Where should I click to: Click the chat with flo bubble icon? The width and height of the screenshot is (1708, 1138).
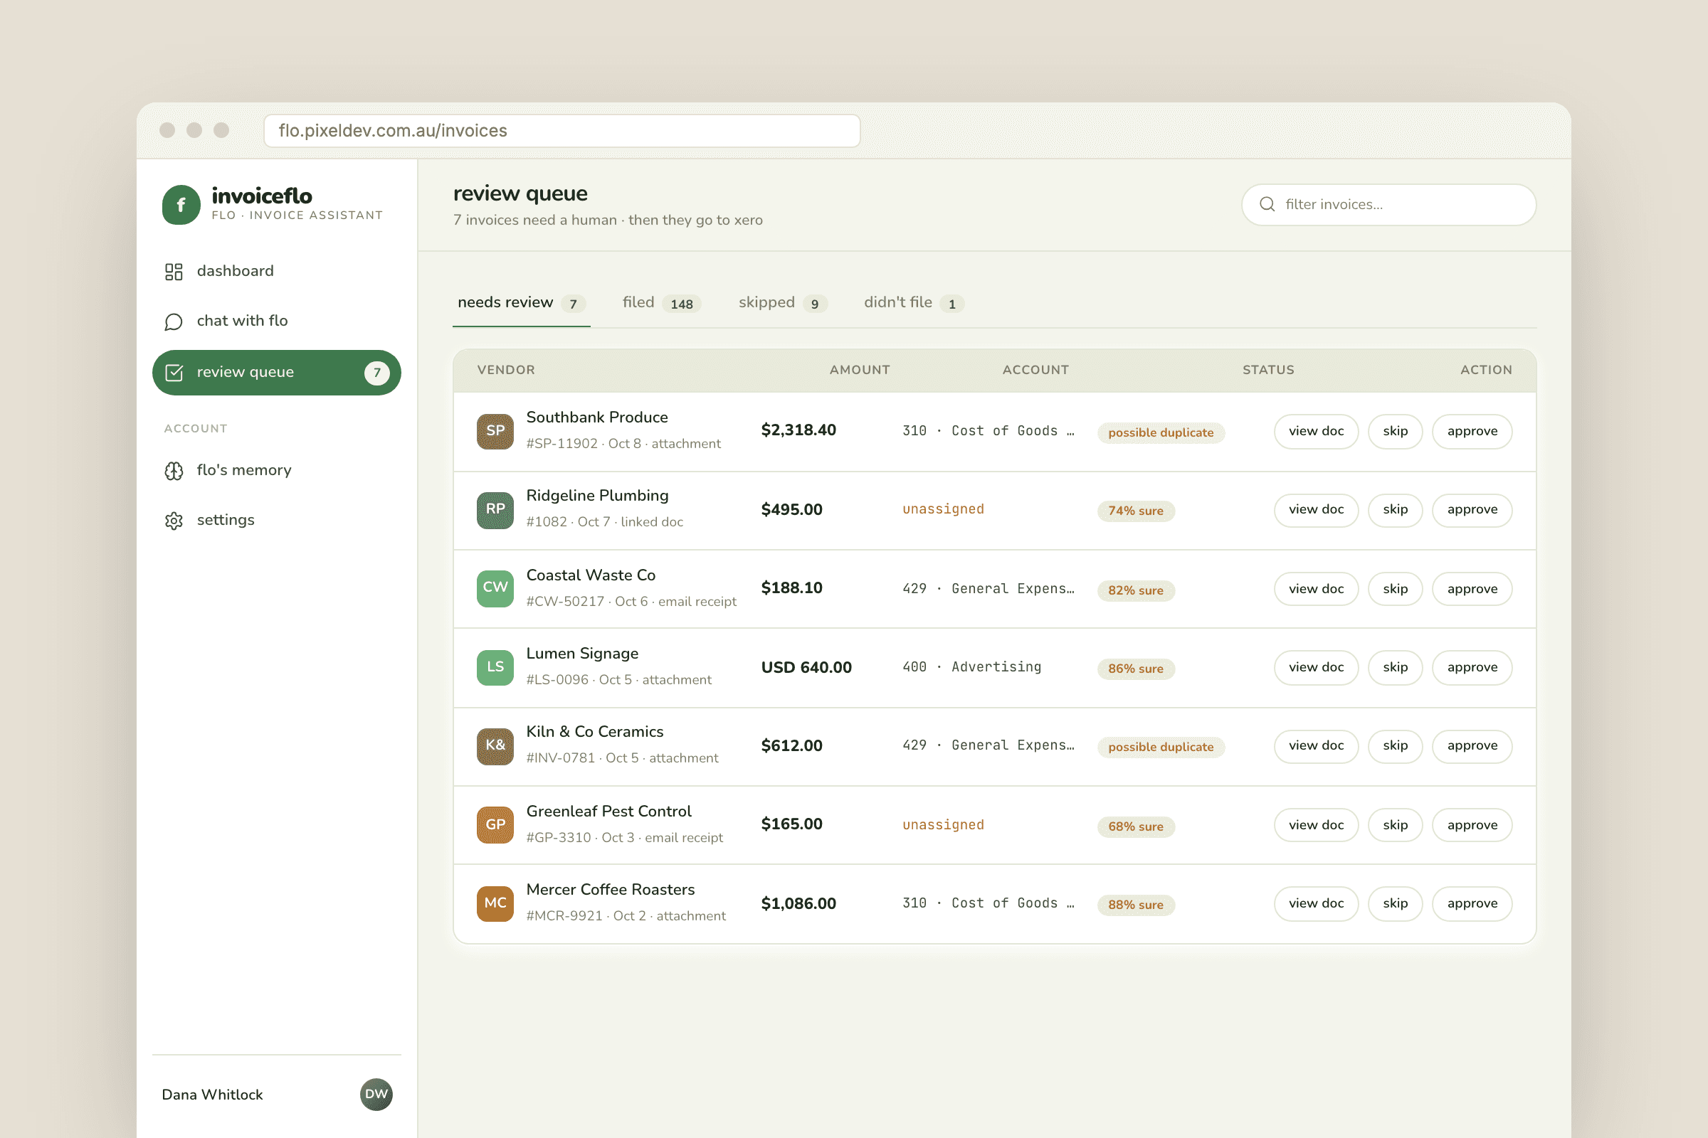(174, 321)
